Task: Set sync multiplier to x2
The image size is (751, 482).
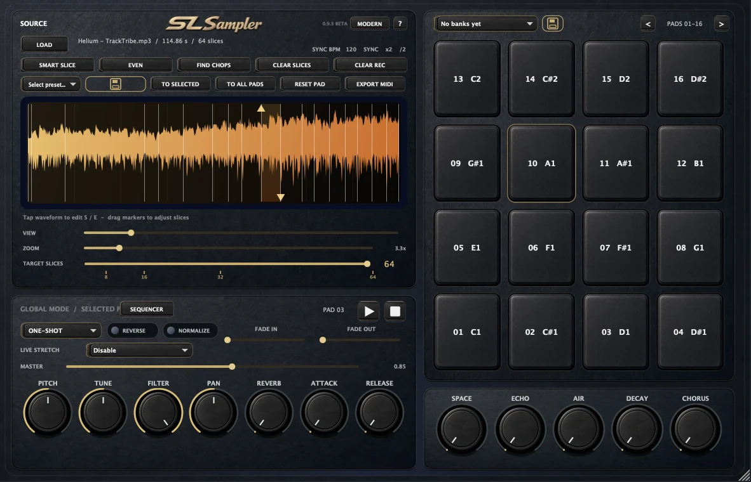Action: point(388,49)
